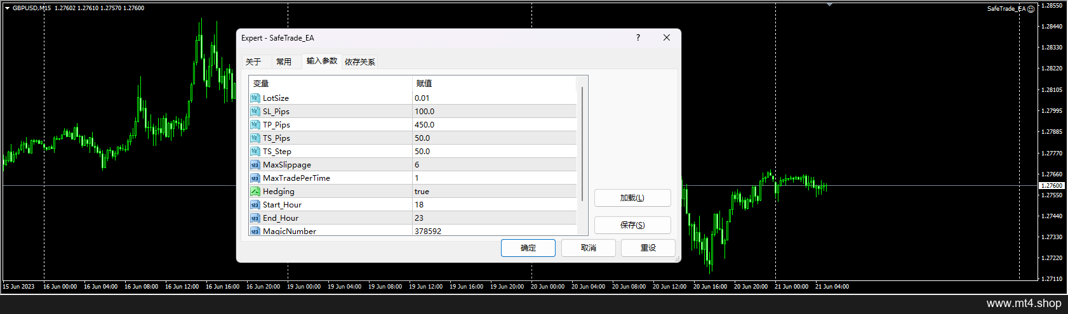Click the MaxSlippage integer type icon

coord(255,164)
